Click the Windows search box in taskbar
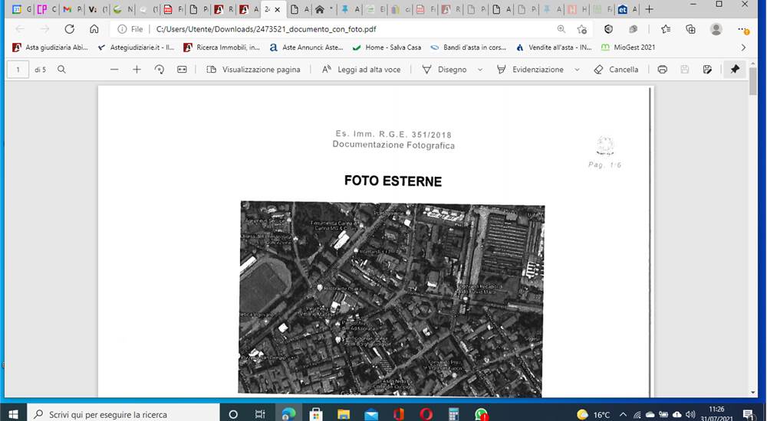 tap(123, 414)
